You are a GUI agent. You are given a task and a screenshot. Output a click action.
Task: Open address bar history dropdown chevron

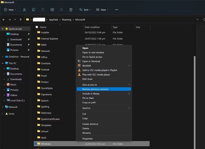coord(198,20)
